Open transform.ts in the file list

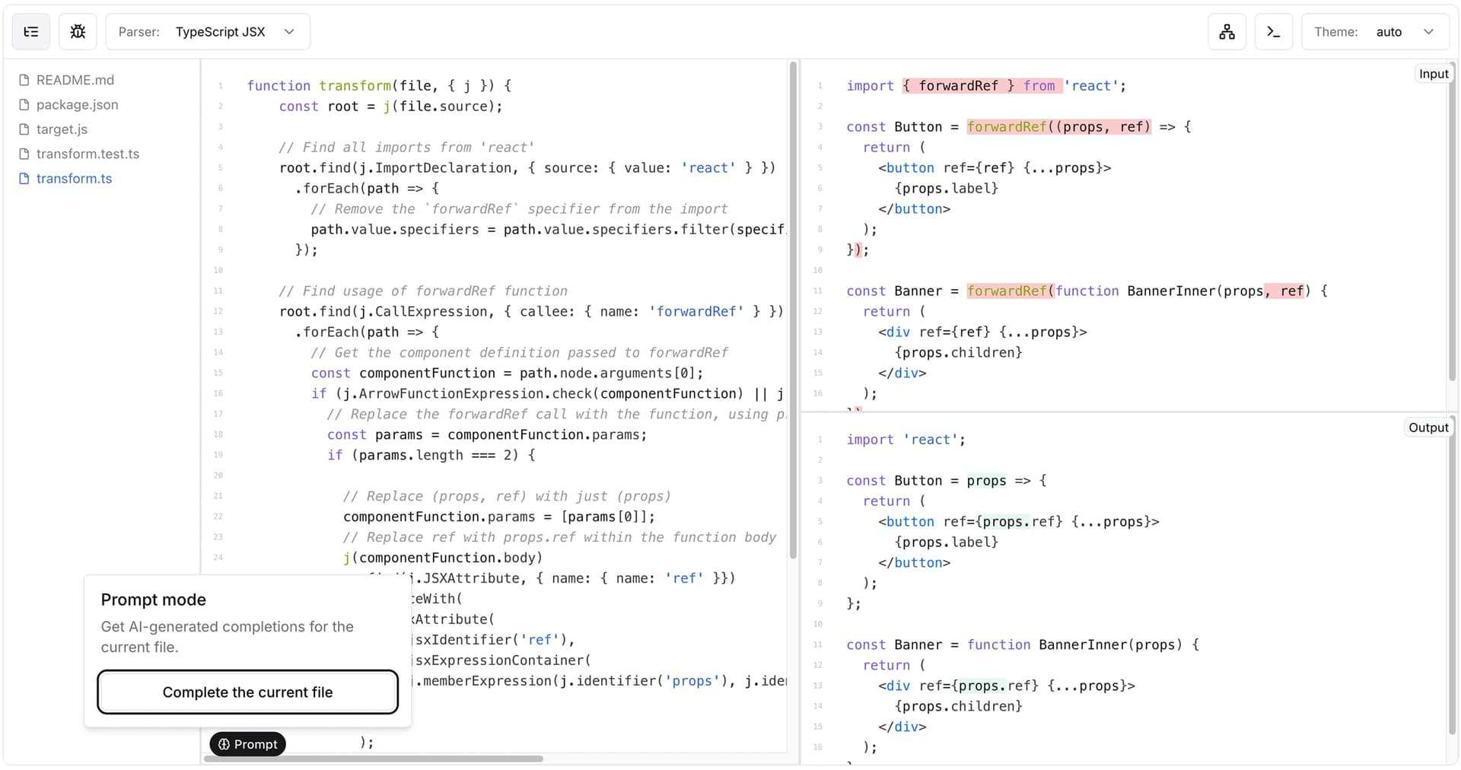point(74,179)
